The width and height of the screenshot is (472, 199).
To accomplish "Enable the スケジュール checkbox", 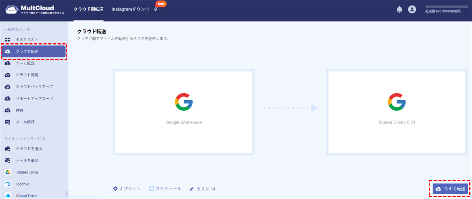I will tap(151, 189).
